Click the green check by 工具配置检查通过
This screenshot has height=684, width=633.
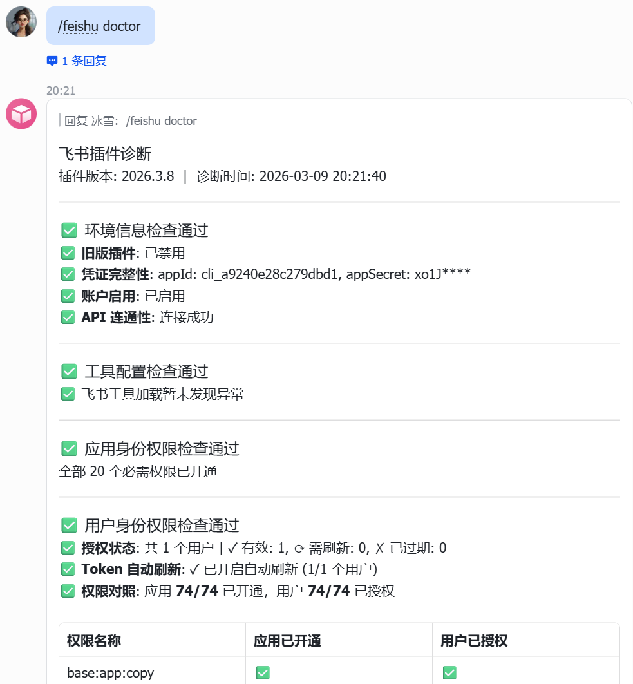[x=69, y=372]
